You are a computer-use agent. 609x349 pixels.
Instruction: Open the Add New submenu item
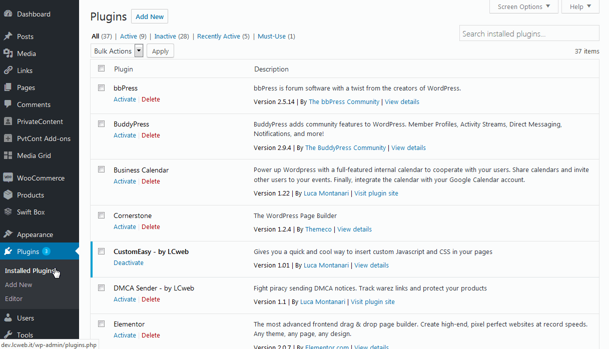point(18,284)
